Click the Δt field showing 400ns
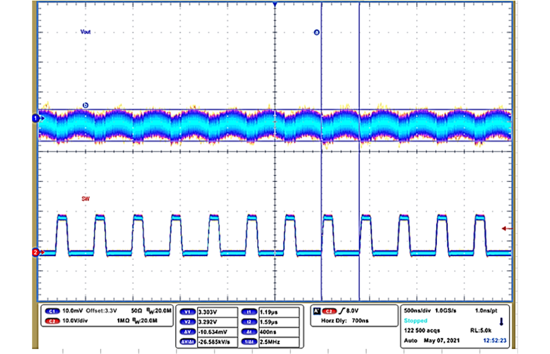 pos(278,332)
